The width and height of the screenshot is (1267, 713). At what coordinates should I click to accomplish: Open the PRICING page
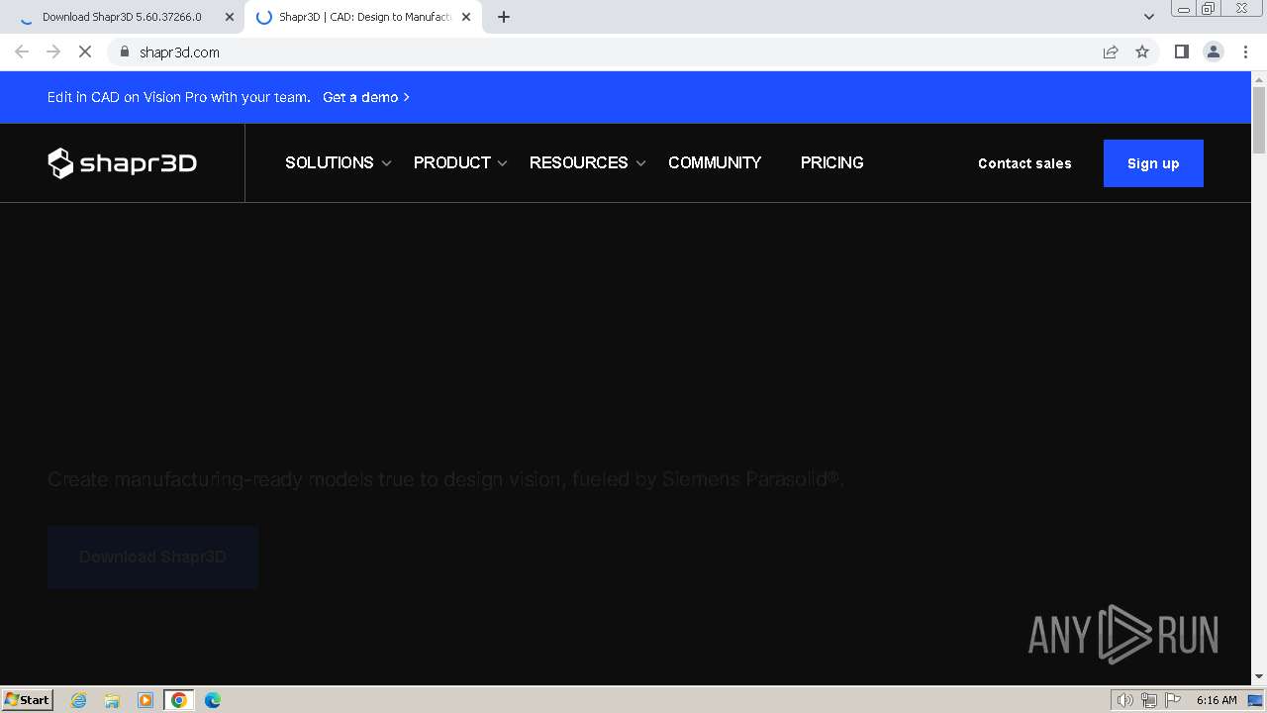pyautogui.click(x=832, y=162)
